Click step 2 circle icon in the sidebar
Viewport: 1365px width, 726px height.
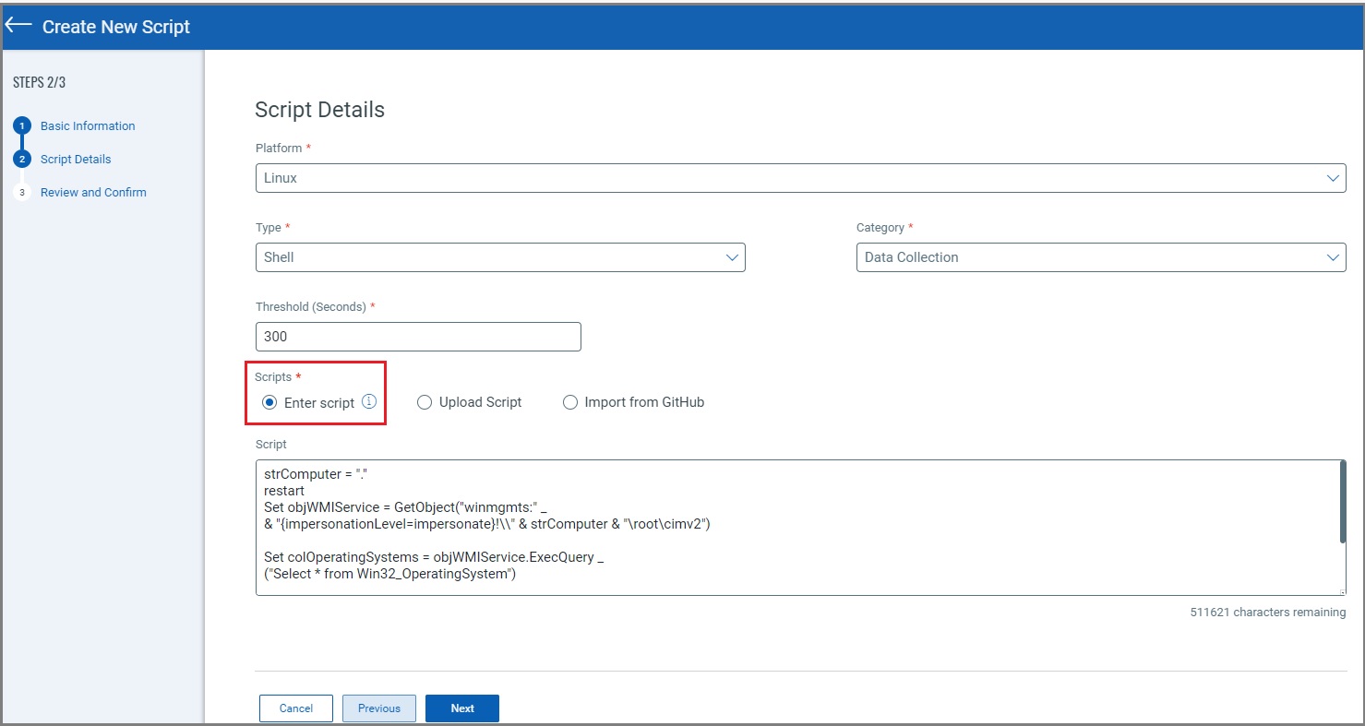(22, 160)
